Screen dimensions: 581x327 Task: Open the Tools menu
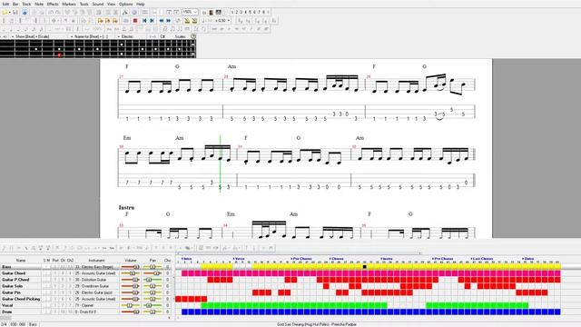84,4
